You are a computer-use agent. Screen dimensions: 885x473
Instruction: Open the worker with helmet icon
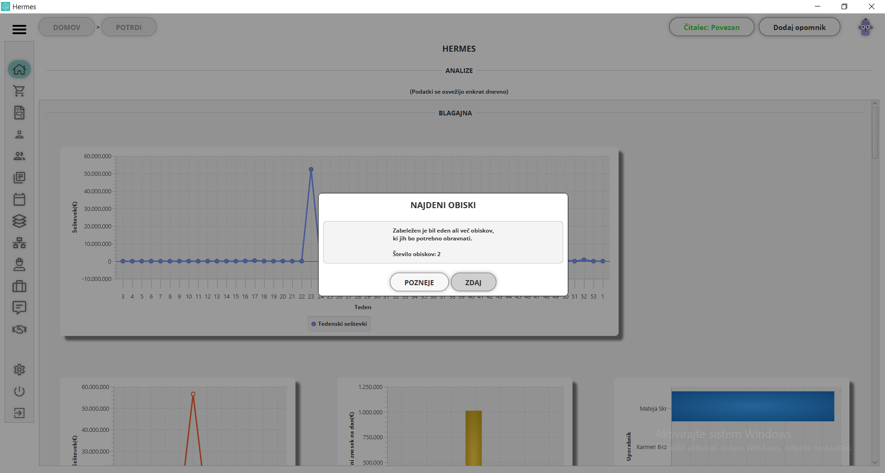click(x=19, y=264)
